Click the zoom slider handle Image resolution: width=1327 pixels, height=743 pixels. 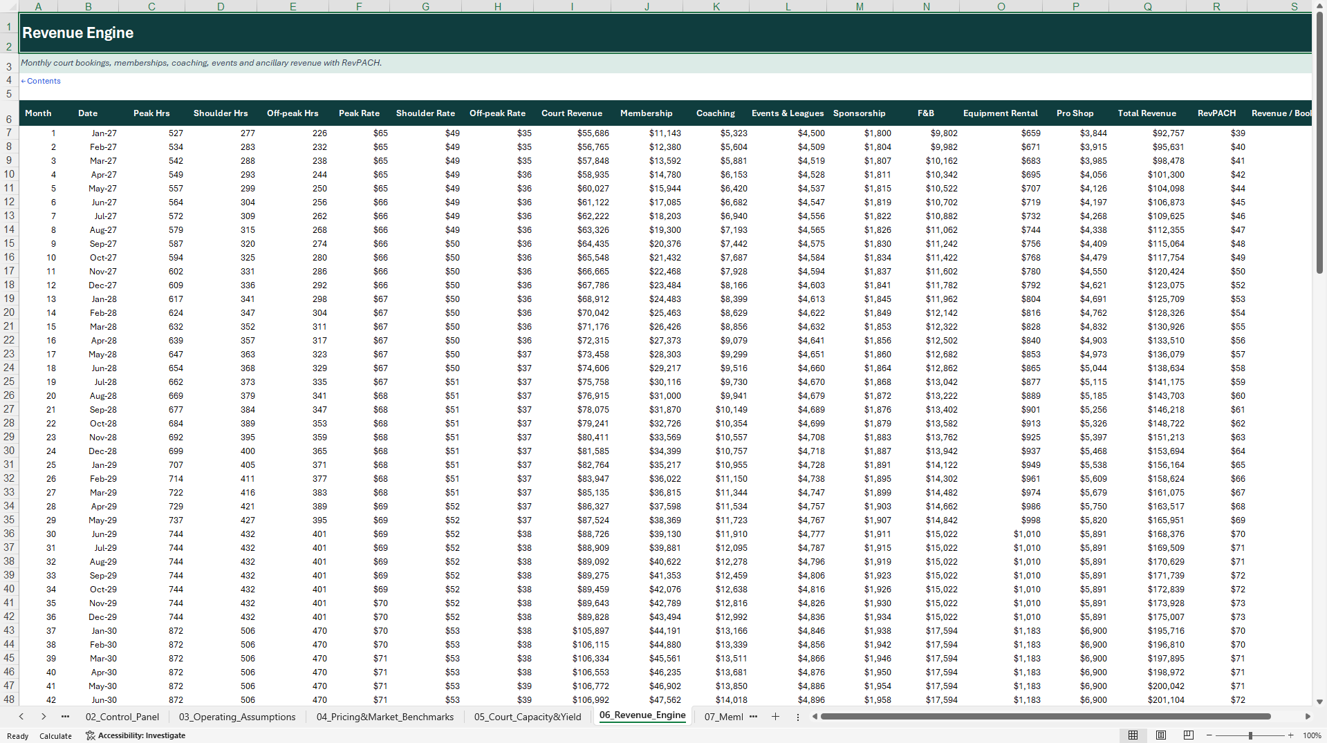point(1250,735)
